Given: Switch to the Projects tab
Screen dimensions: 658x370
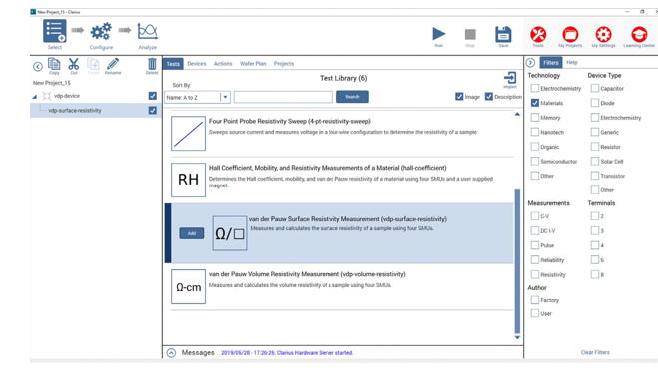Looking at the screenshot, I should (284, 63).
